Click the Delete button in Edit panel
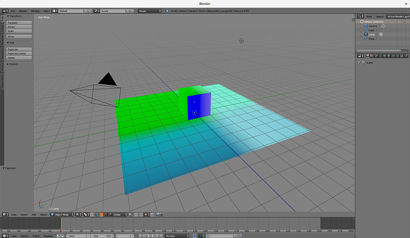The height and width of the screenshot is (238, 410). tap(19, 58)
